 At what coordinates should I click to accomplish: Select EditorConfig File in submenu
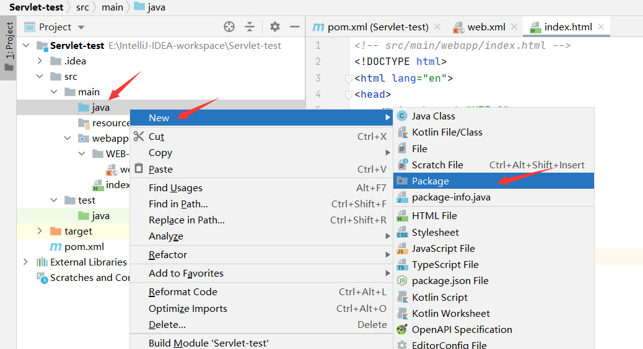[494, 345]
